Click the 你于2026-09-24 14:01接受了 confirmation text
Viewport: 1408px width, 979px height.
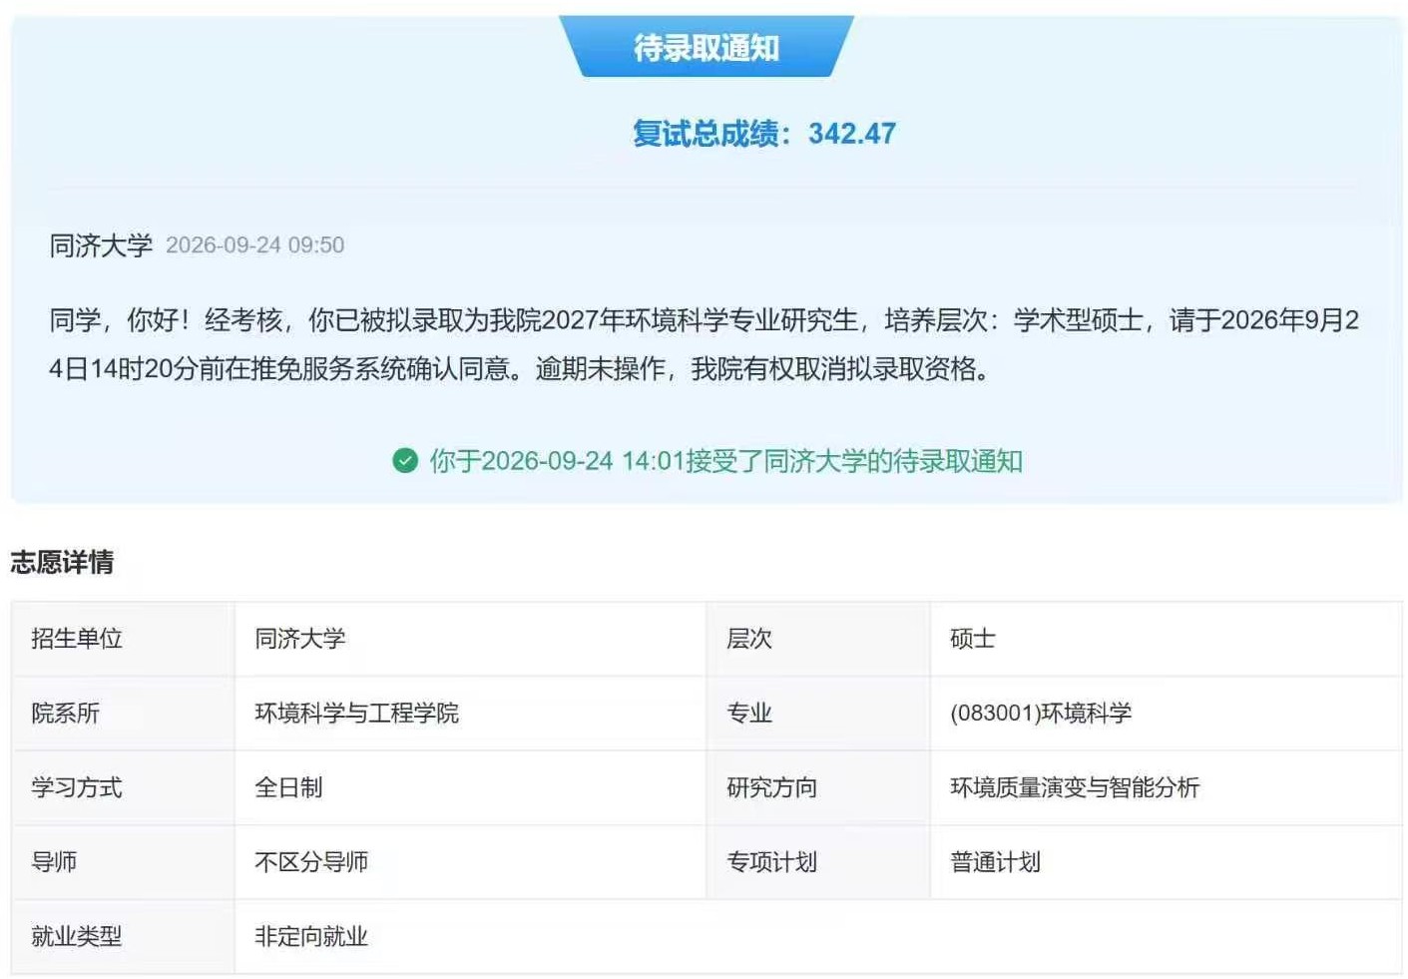[726, 461]
